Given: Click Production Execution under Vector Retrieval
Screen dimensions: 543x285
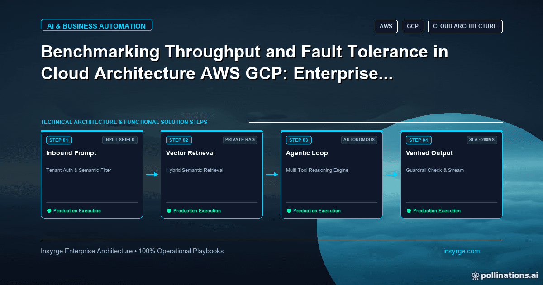Looking at the screenshot, I should click(x=197, y=211).
